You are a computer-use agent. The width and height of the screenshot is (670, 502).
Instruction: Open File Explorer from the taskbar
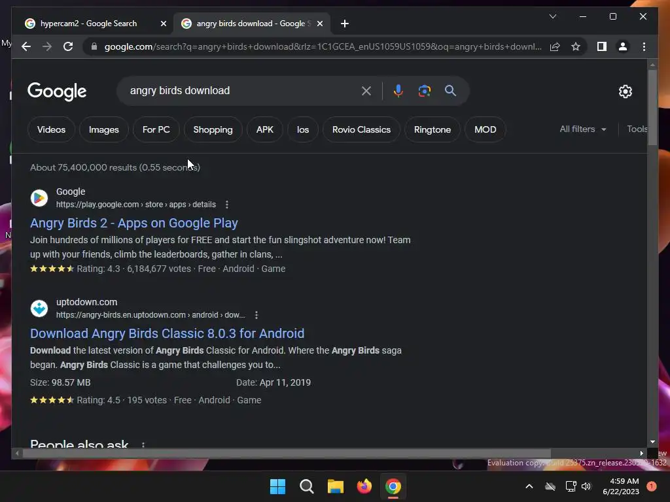tap(336, 486)
